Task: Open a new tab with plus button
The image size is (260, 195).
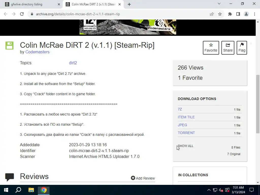Action: coord(129,4)
